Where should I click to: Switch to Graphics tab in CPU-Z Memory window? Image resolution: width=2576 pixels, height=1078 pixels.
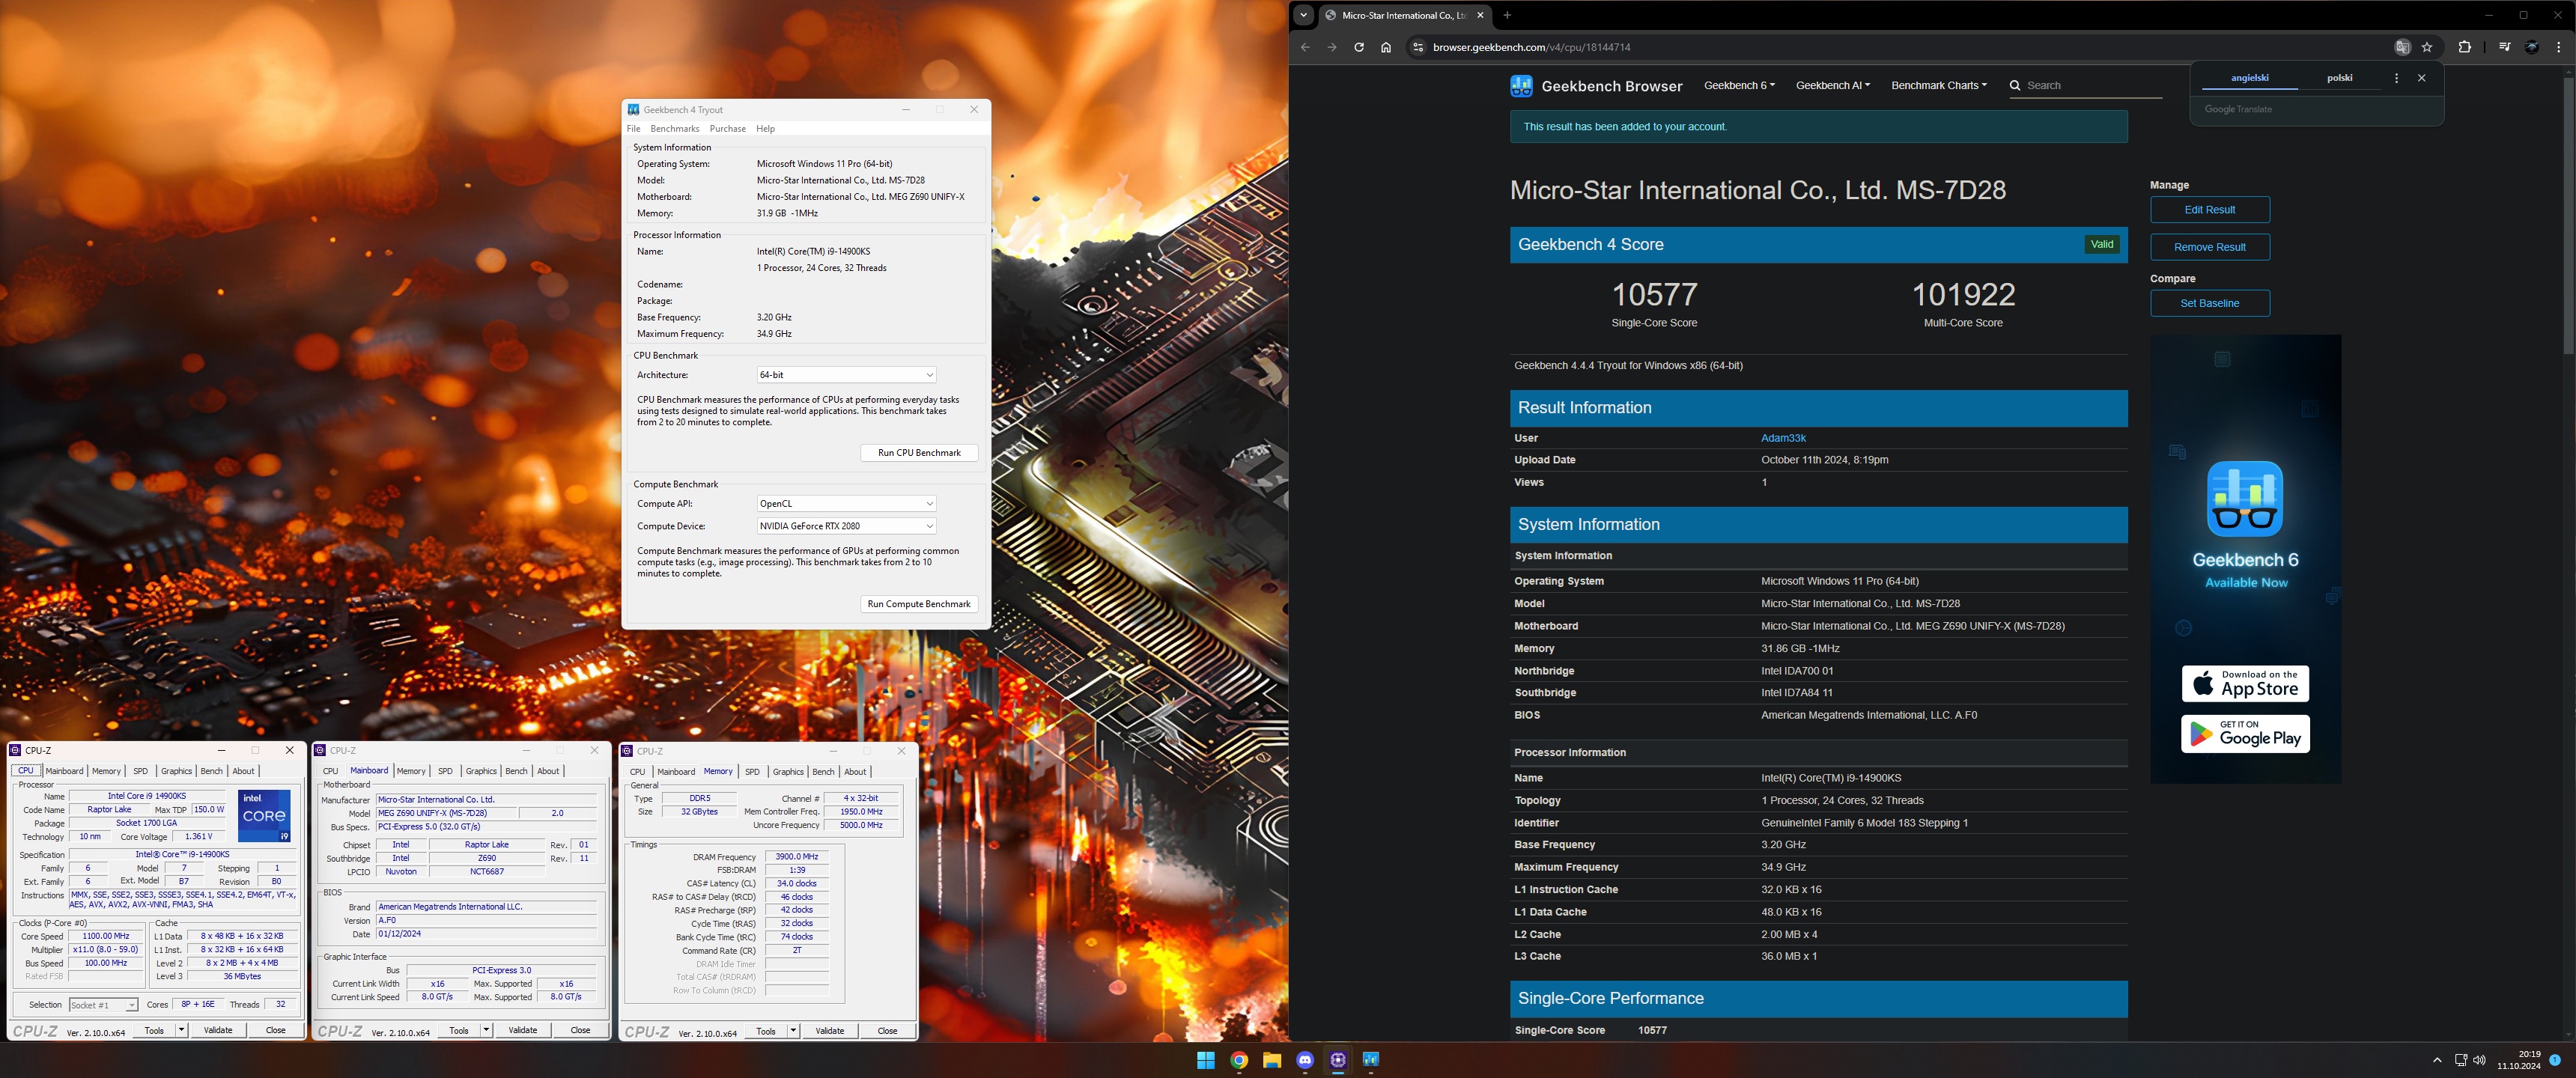(x=788, y=772)
